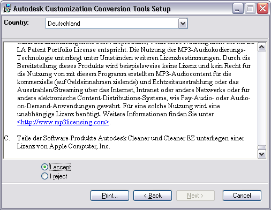Click license scrollbar up arrow
The height and width of the screenshot is (210, 271).
[262, 47]
